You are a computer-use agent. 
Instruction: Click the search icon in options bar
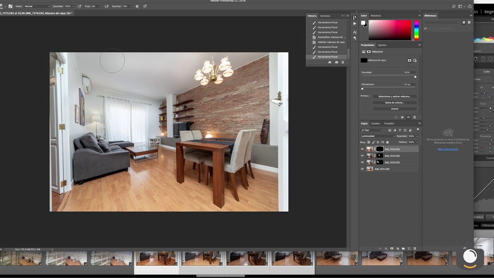coord(453,6)
